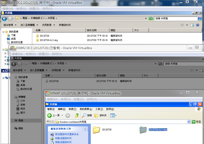Viewport: 204px width, 144px height.
Task: Select 20120726 folder in WINXP window
Action: [102, 130]
